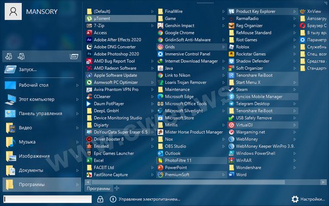Click Управление электропитанием power button

pyautogui.click(x=145, y=199)
